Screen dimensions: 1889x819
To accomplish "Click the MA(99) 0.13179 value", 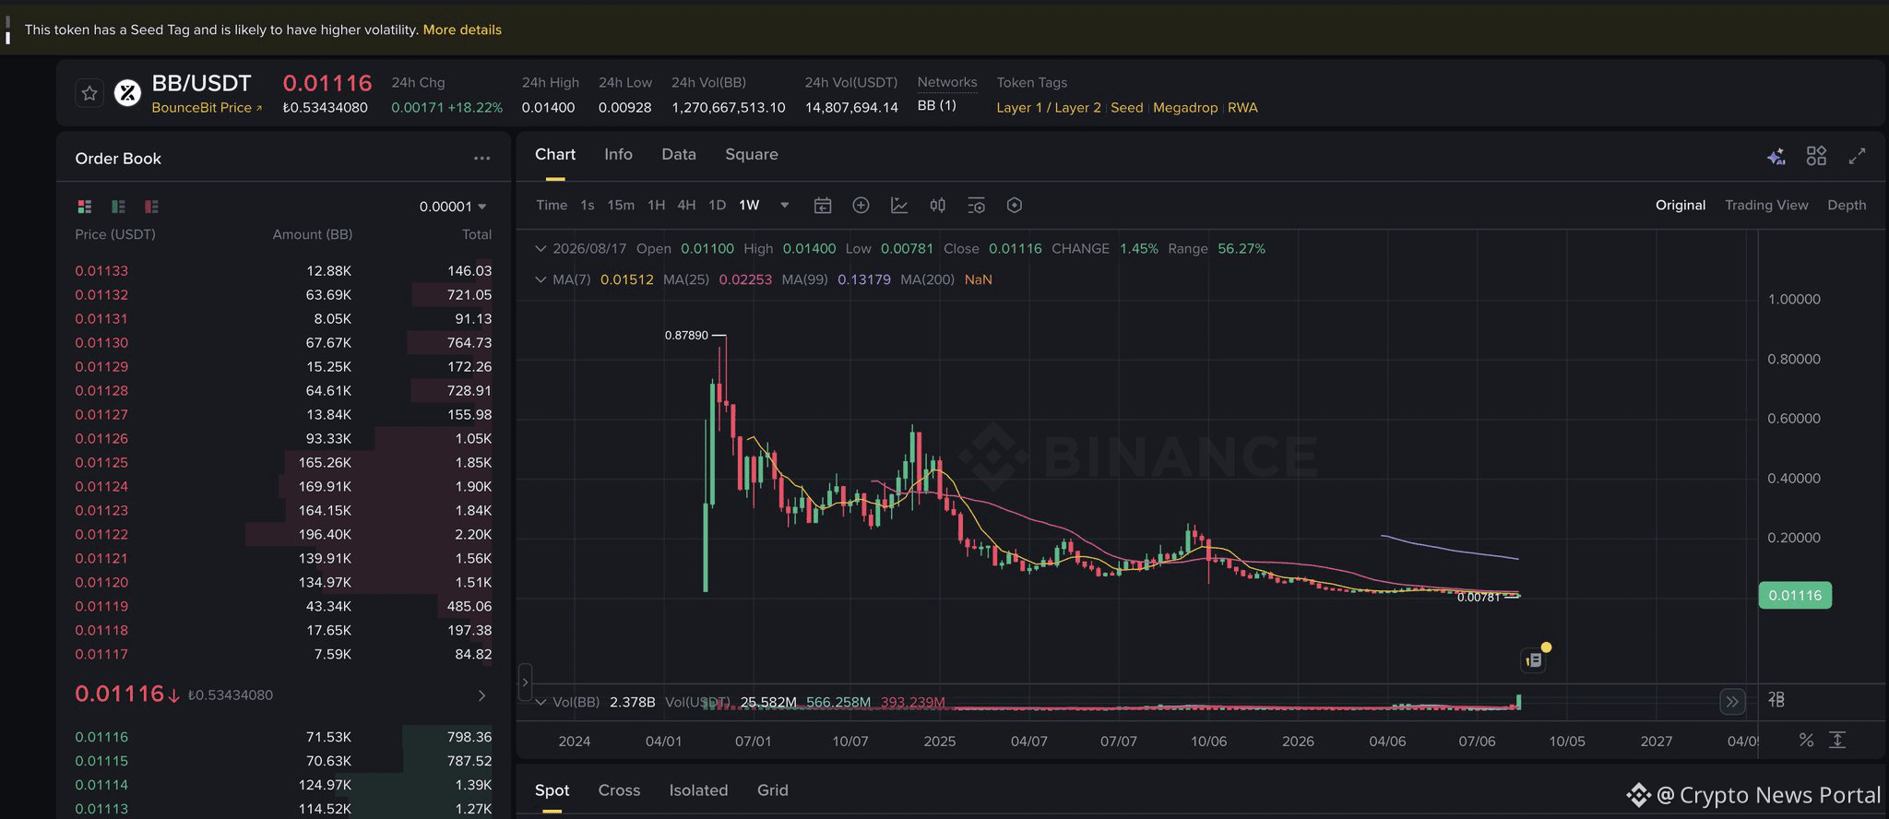I will (x=864, y=279).
